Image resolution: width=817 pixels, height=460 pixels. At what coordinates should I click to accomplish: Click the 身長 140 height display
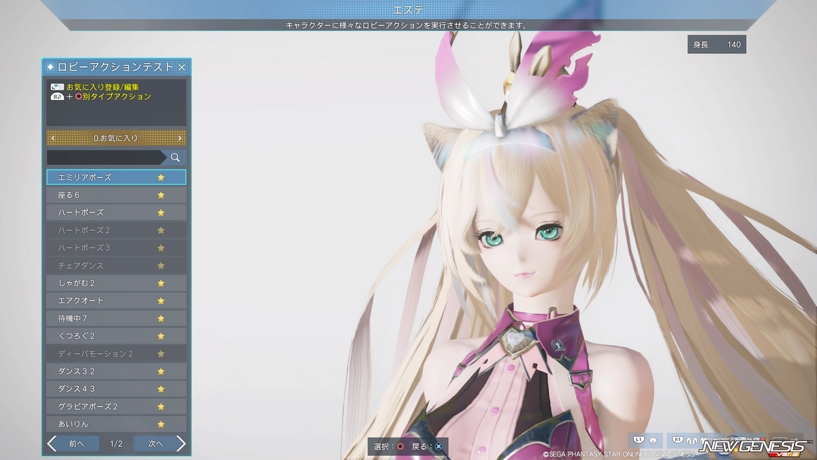pyautogui.click(x=717, y=44)
